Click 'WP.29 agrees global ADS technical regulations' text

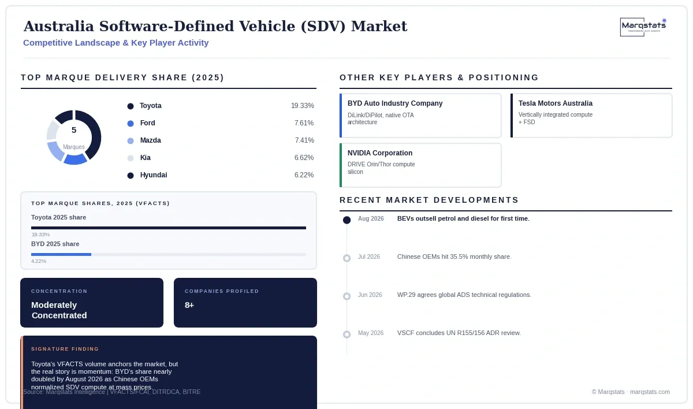click(x=464, y=295)
